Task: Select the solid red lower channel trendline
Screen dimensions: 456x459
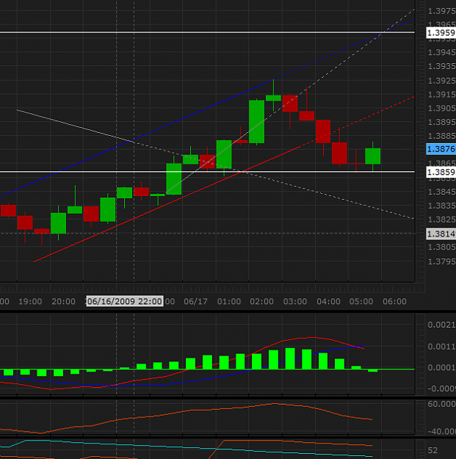Action: tap(167, 204)
